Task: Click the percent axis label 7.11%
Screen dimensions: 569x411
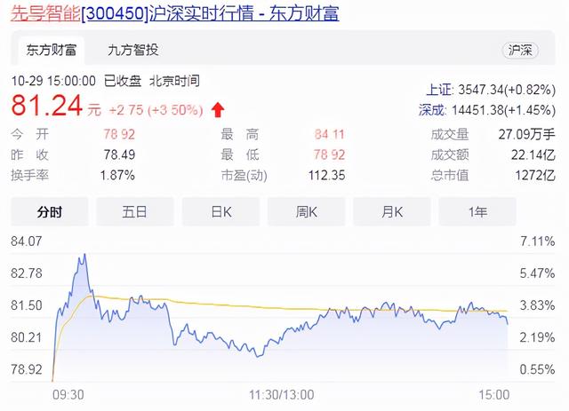Action: [x=537, y=241]
